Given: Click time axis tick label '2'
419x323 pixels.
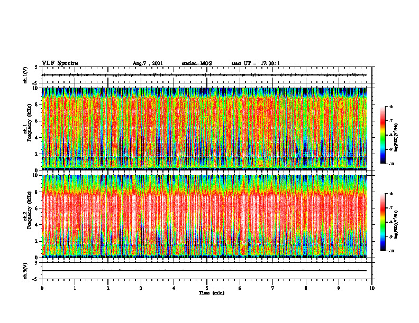Looking at the screenshot, I should pyautogui.click(x=108, y=288).
